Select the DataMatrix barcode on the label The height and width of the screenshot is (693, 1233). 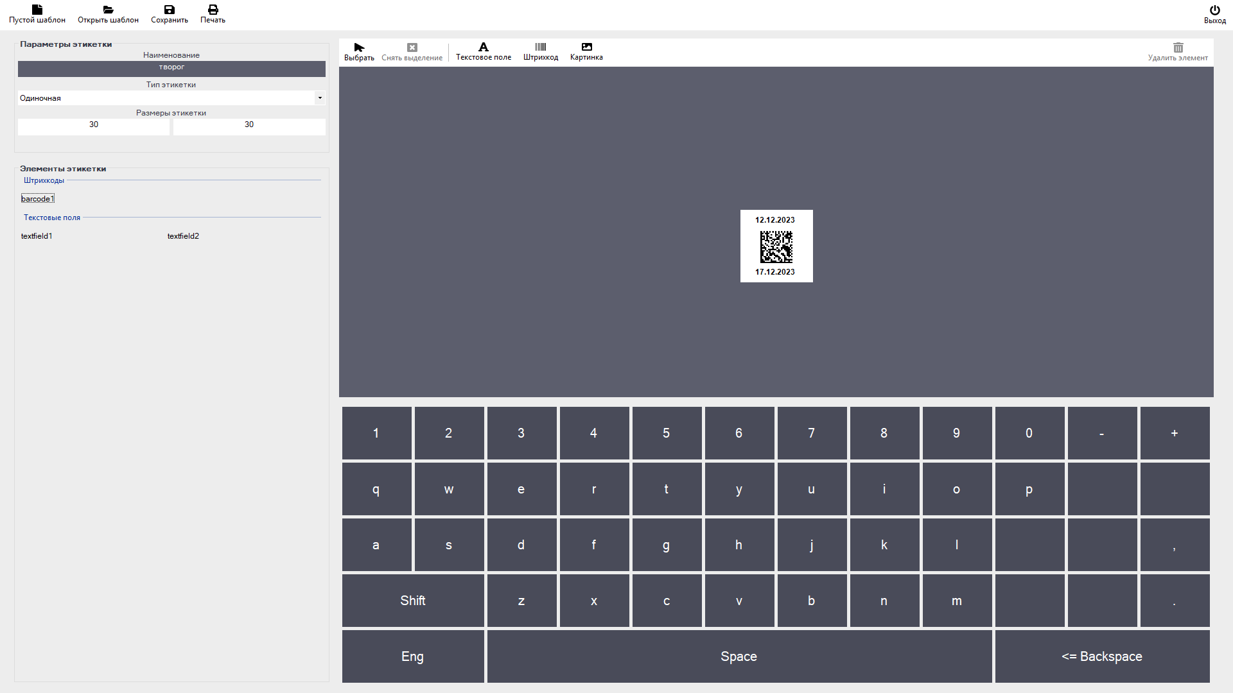[x=776, y=247]
